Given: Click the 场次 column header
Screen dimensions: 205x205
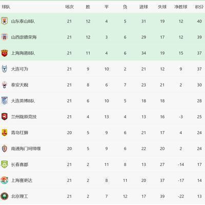Looking at the screenshot, I should pos(69,7).
